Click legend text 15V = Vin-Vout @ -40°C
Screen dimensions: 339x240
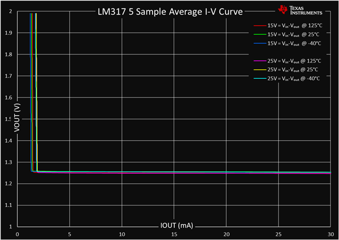[295, 44]
